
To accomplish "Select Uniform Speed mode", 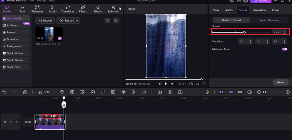I will pos(231,20).
